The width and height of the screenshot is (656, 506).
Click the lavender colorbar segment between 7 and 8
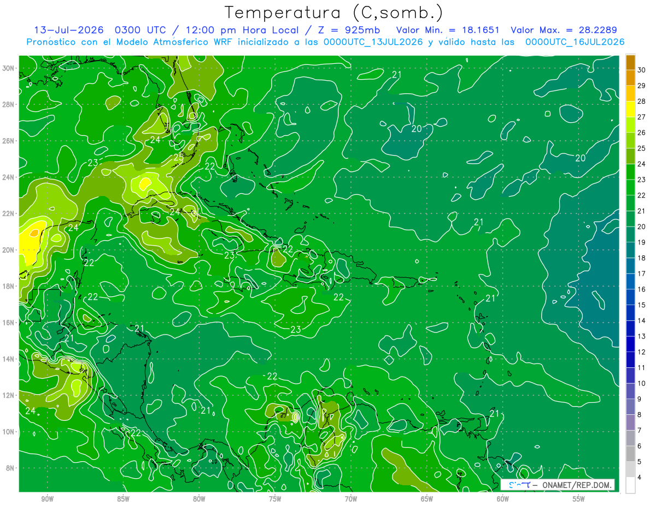coord(630,422)
